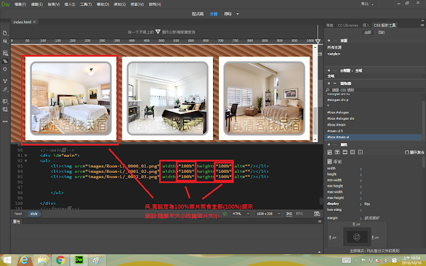Open the Help (H) menu
Image resolution: width=426 pixels, height=266 pixels.
click(155, 5)
